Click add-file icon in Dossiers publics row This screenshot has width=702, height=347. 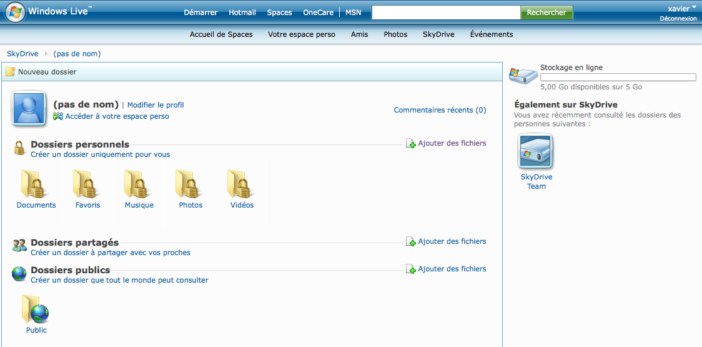[x=410, y=269]
